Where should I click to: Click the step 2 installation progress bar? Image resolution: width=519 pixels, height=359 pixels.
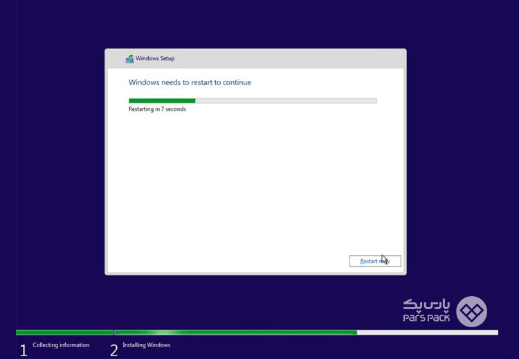[x=306, y=332]
